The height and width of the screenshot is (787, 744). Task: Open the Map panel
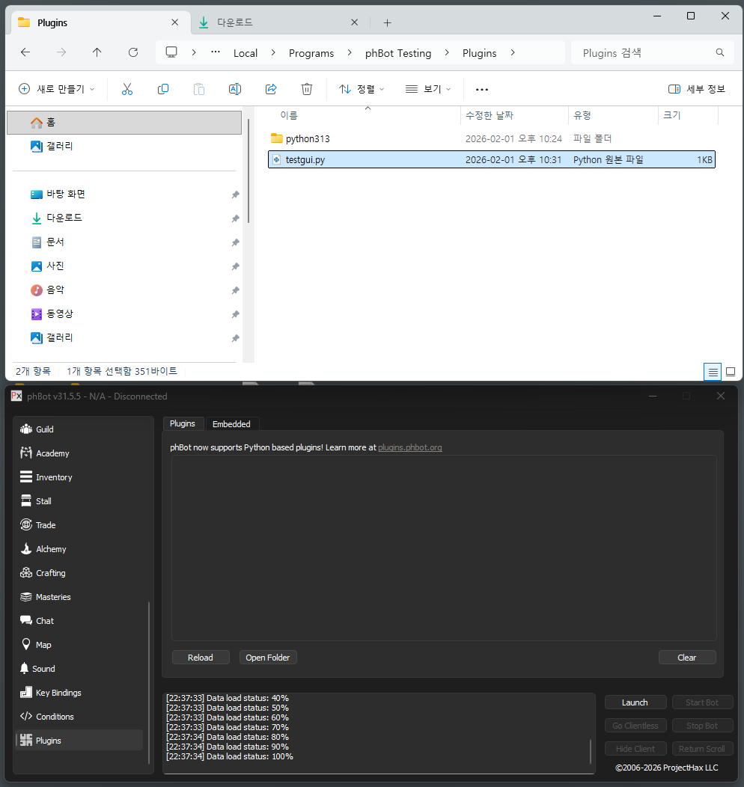(43, 645)
